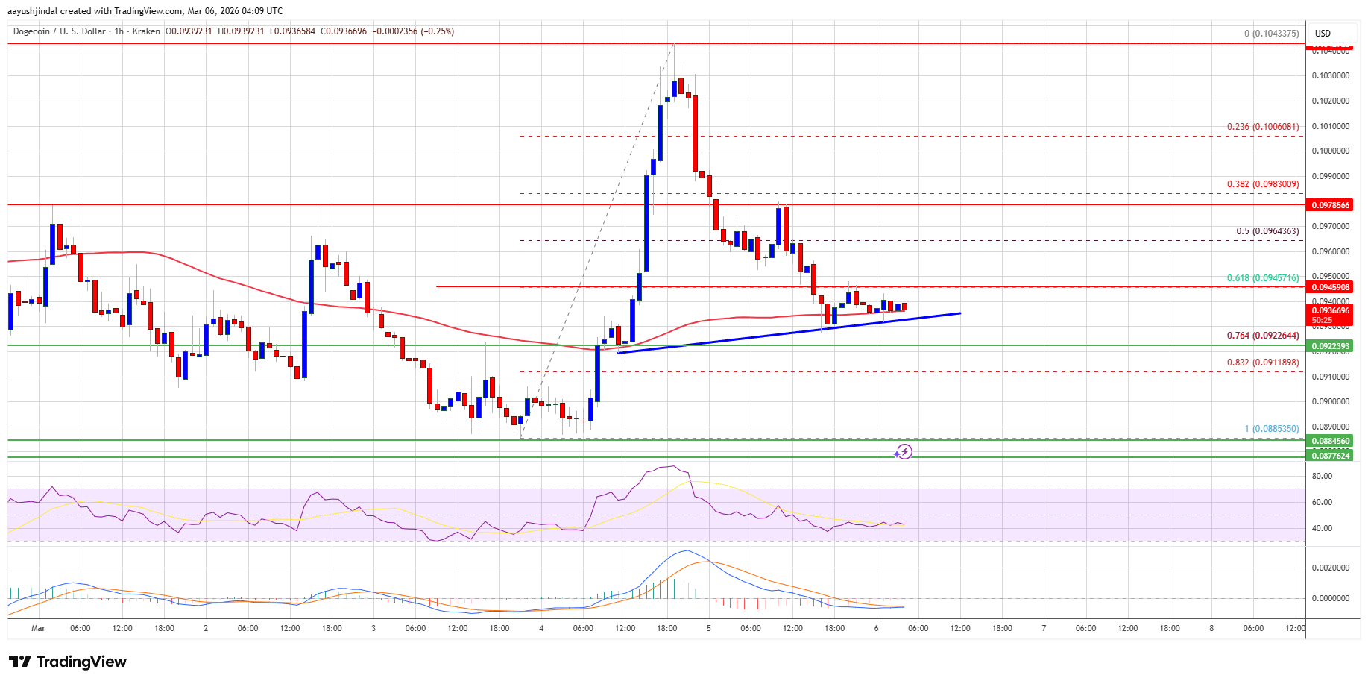This screenshot has width=1368, height=684.
Task: Click the 80.00 level on RSI scale
Action: coord(1322,476)
